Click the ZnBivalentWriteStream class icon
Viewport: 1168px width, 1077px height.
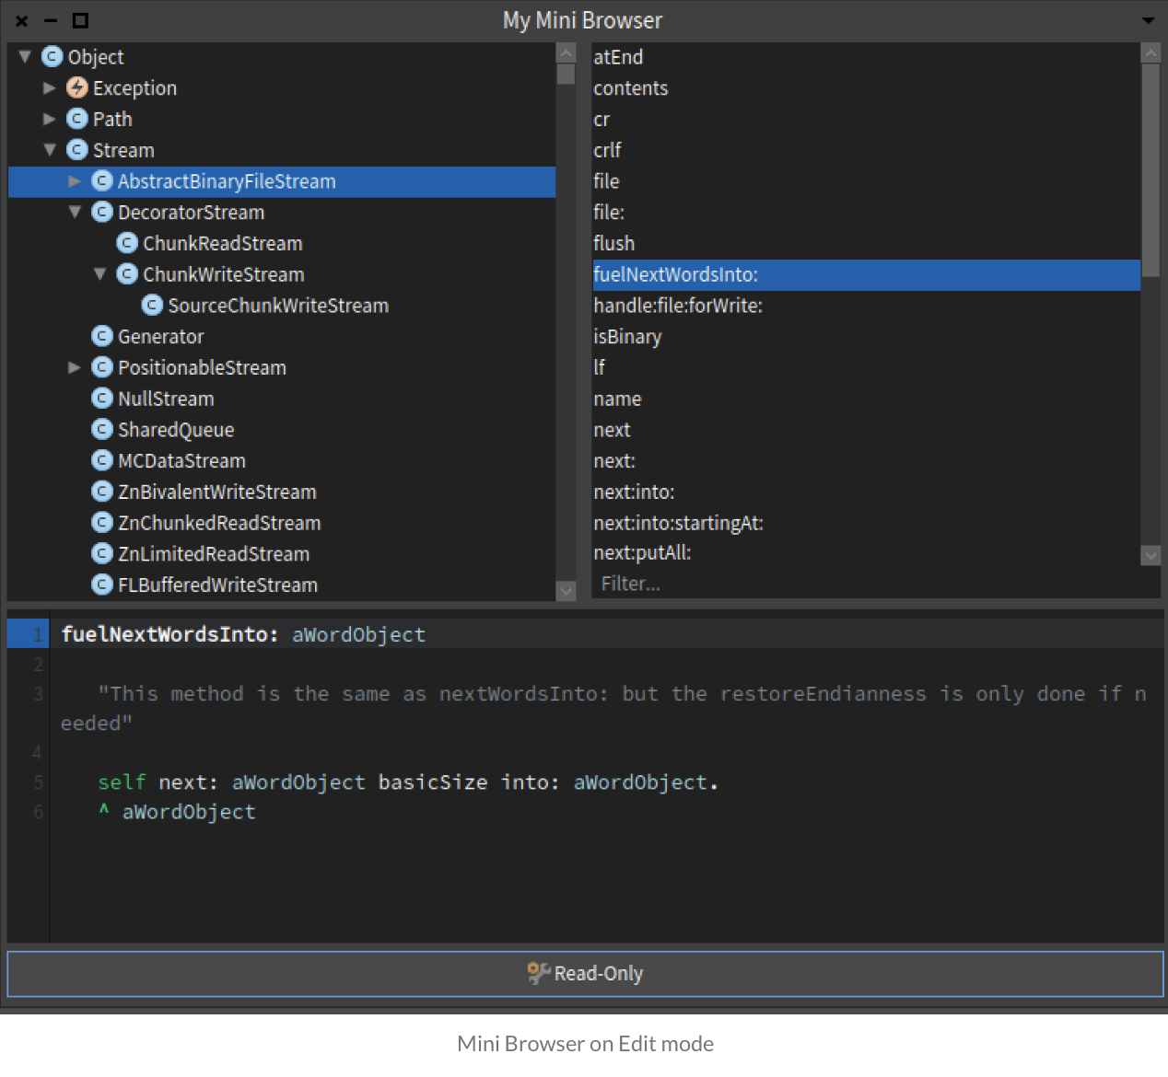pos(102,492)
